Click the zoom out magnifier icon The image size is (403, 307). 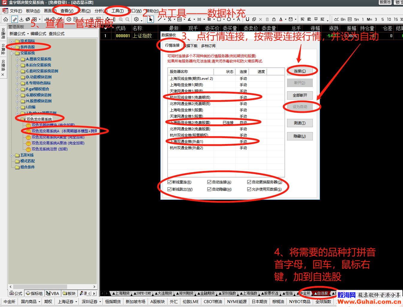pos(127,19)
